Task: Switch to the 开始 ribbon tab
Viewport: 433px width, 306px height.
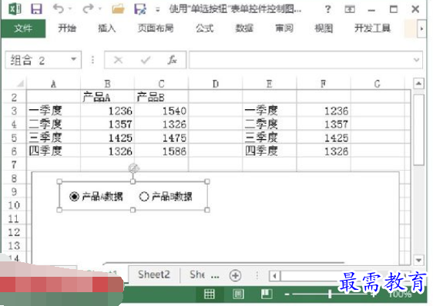Action: pos(67,28)
